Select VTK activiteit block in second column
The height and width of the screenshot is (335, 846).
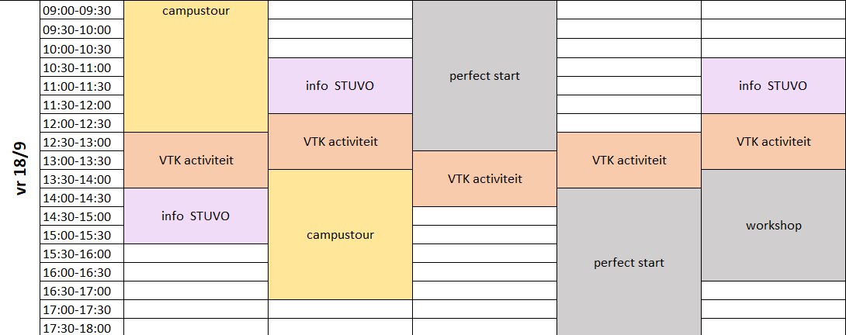[341, 141]
